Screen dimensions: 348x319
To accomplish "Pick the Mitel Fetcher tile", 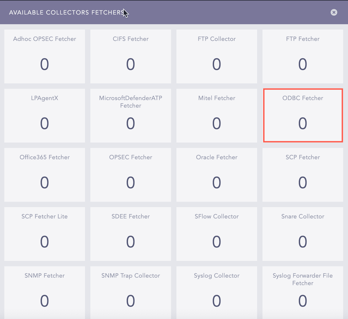I will [217, 116].
